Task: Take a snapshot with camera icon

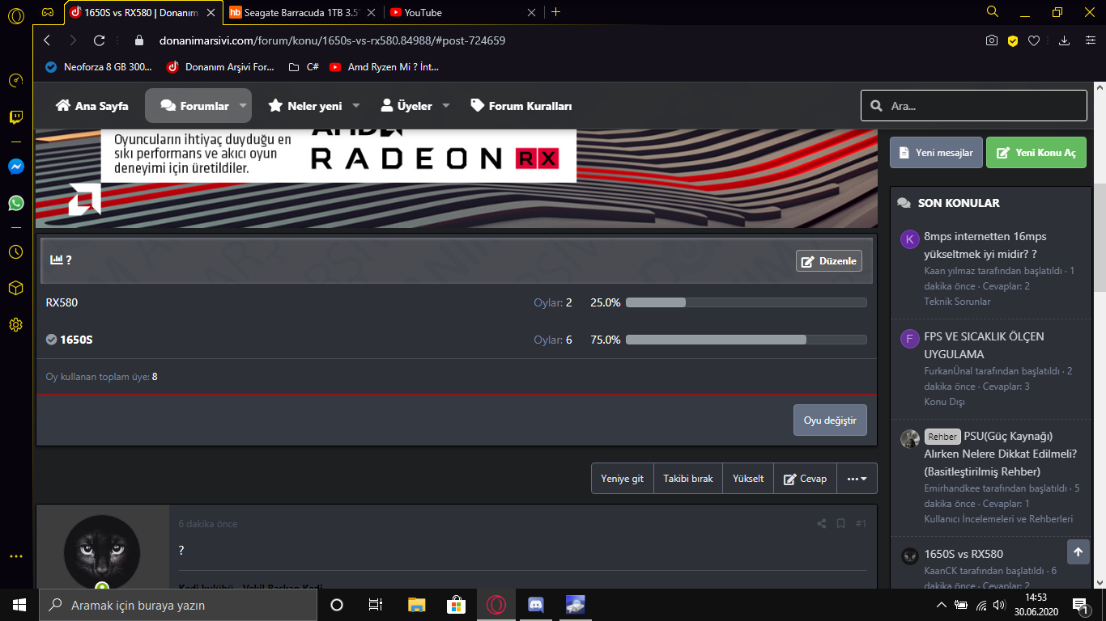Action: click(991, 40)
